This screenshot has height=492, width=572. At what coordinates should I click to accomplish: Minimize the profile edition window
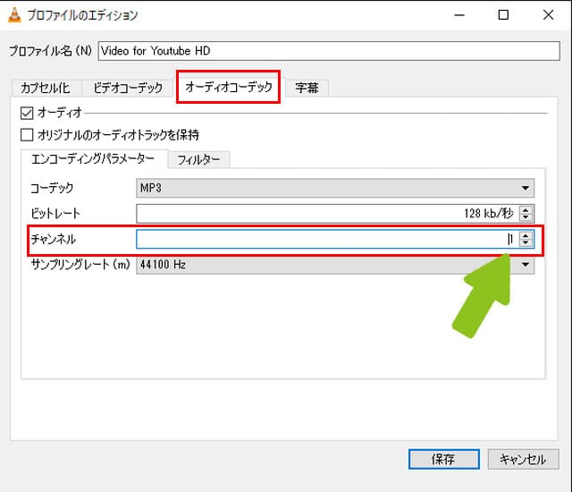coord(459,15)
